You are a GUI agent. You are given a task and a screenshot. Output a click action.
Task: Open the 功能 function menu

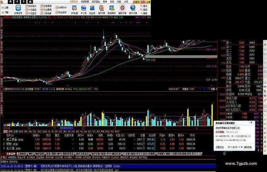click(x=119, y=2)
